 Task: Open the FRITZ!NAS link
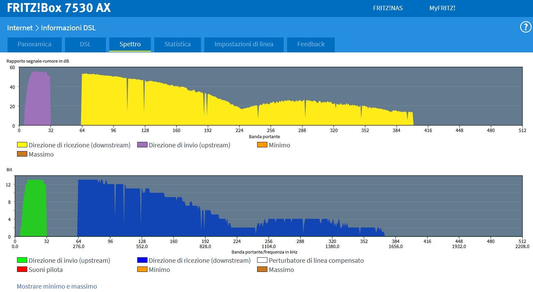(x=388, y=8)
